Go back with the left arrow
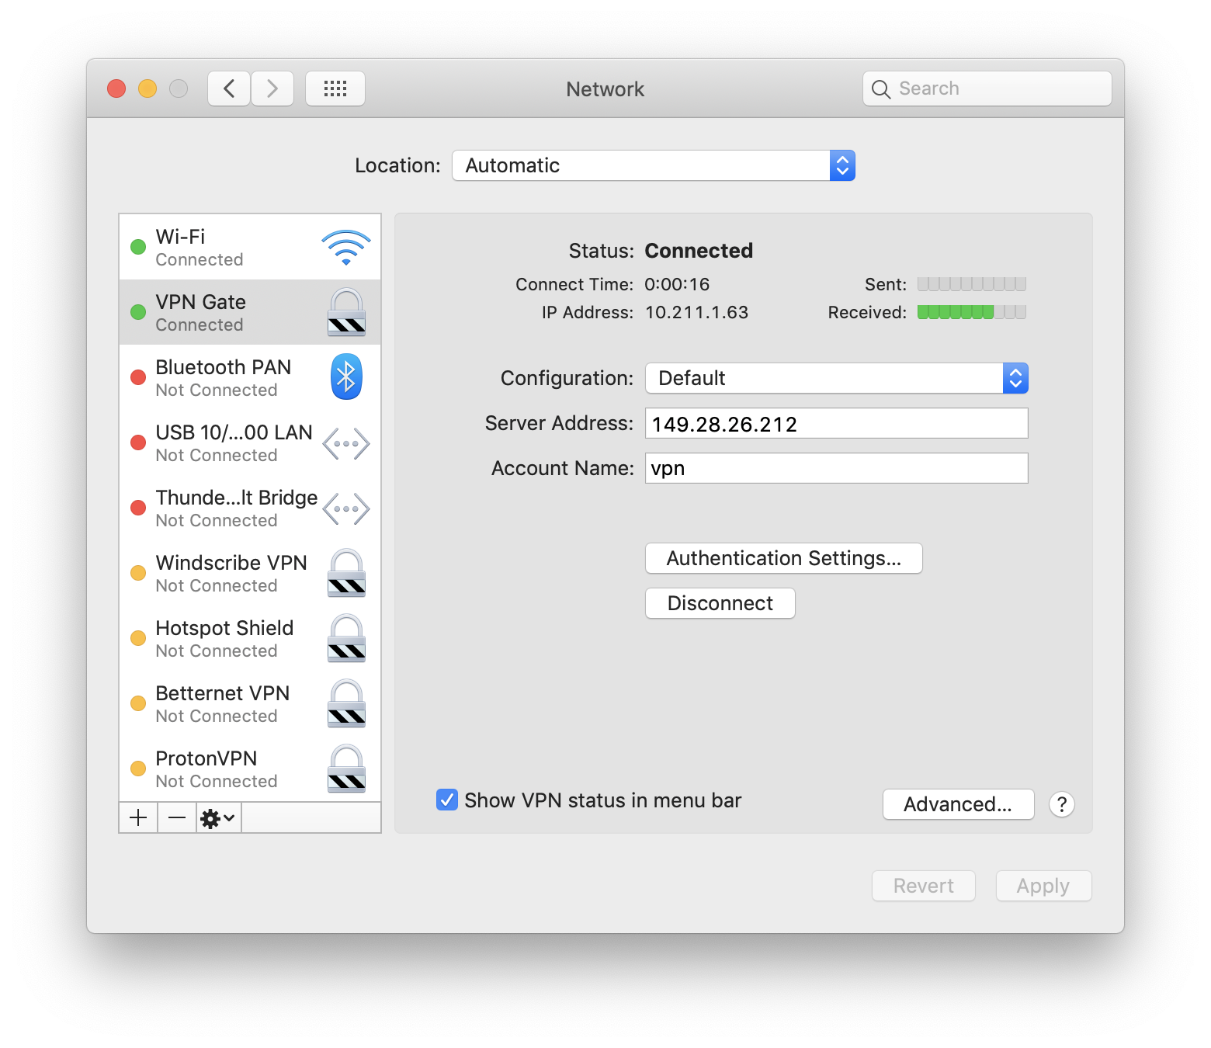 pos(229,88)
